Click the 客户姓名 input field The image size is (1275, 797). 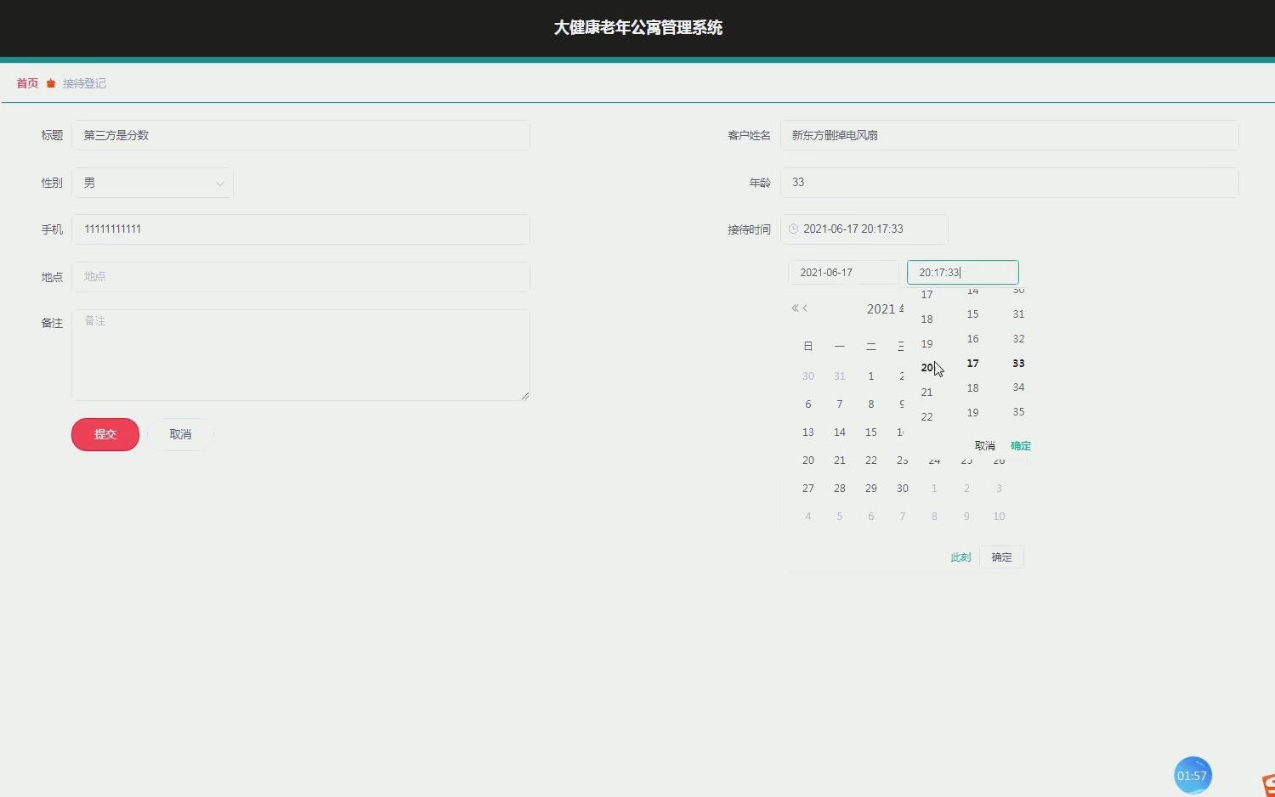click(1009, 135)
